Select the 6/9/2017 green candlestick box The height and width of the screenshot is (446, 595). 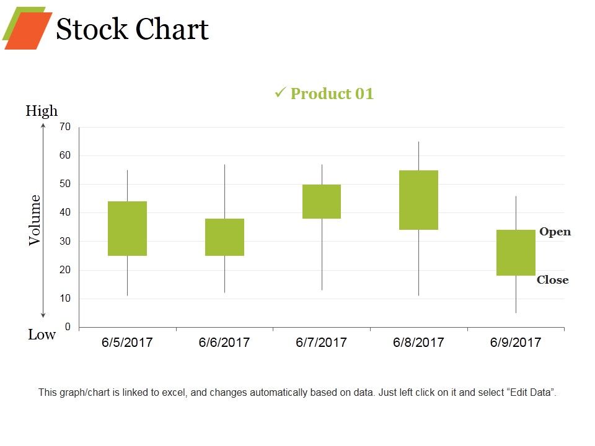[x=516, y=253]
